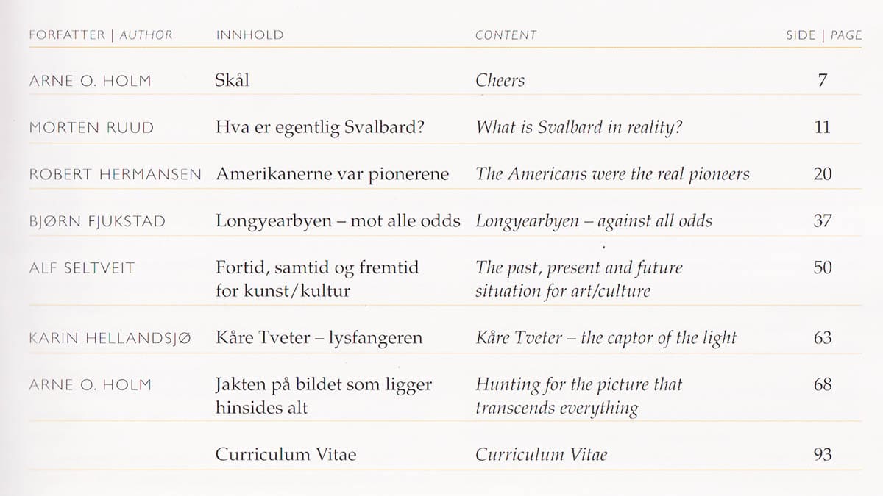Open the Skål entry
This screenshot has width=883, height=496.
tap(233, 80)
